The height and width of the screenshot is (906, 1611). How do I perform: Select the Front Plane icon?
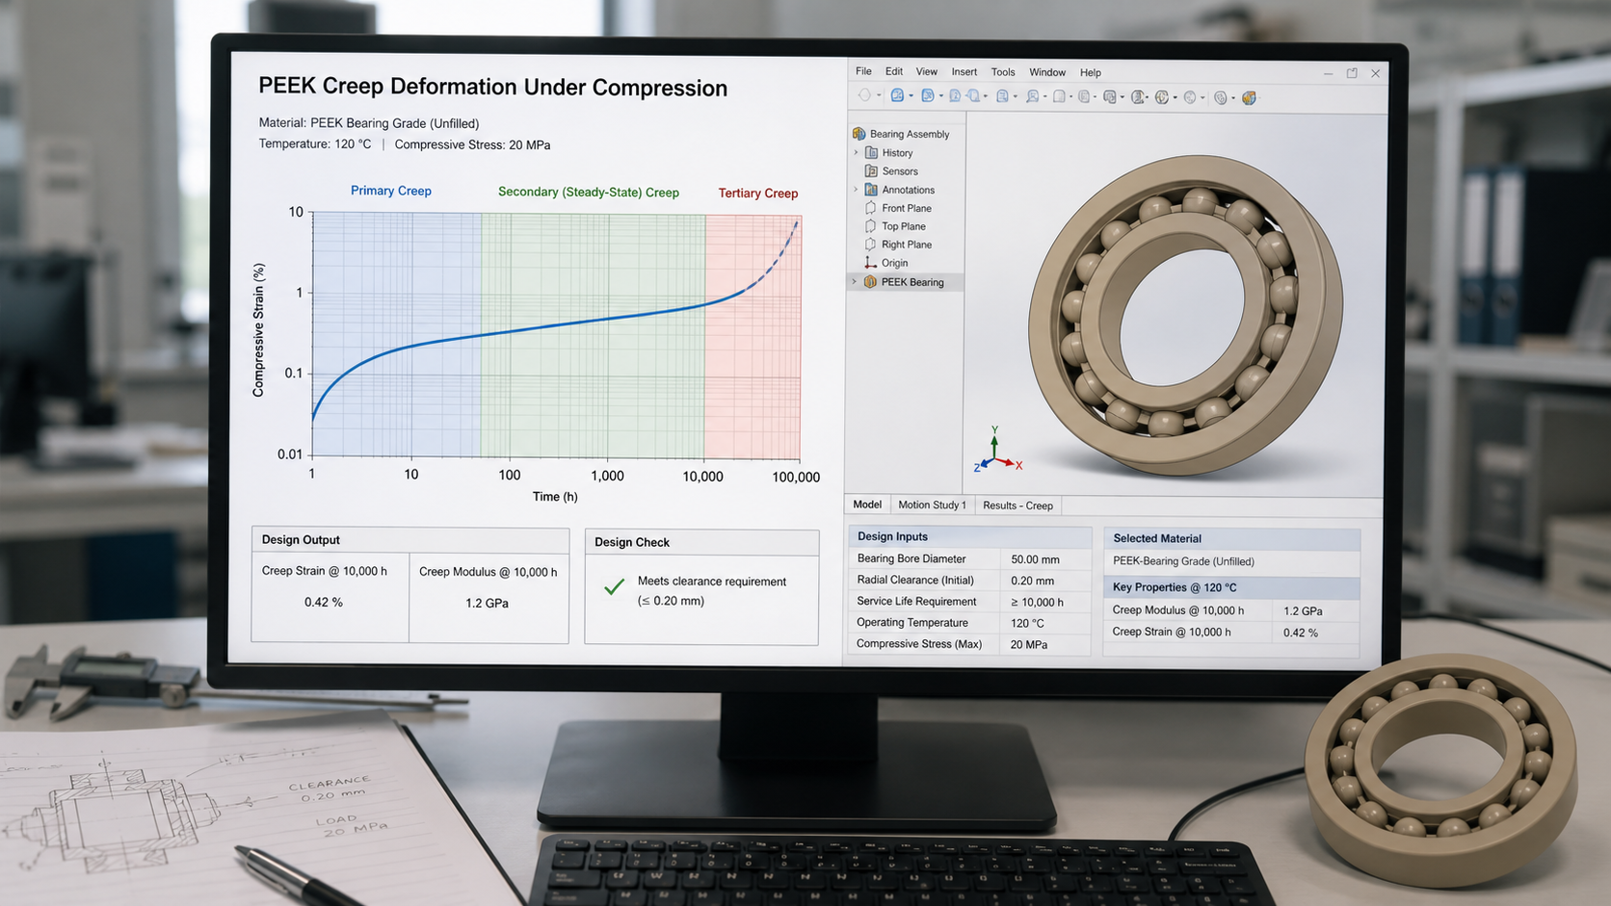871,208
